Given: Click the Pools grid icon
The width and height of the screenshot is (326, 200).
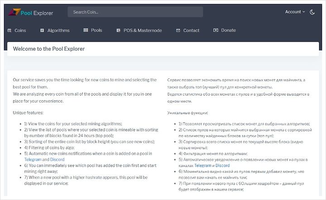Looking at the screenshot, I should tap(86, 30).
